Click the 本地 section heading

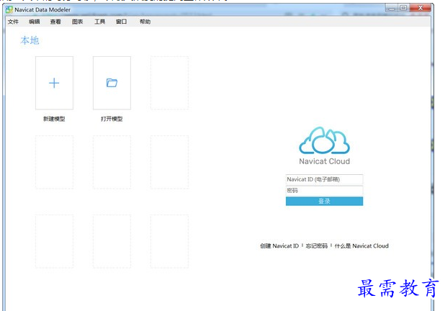click(30, 40)
